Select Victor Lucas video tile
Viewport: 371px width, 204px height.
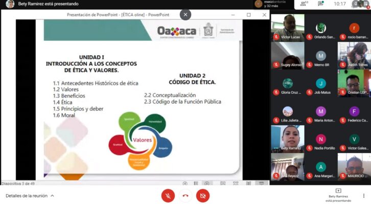coord(288,28)
